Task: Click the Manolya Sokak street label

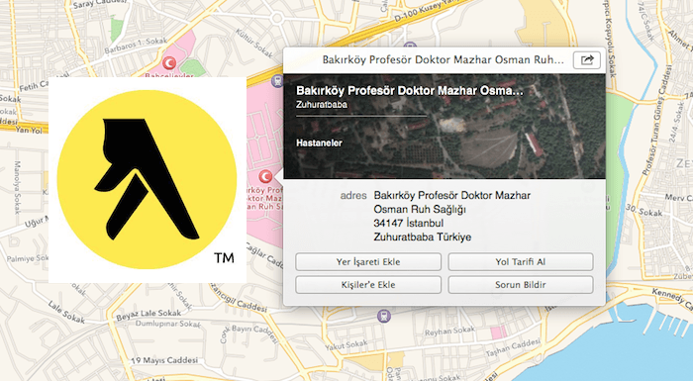Action: click(17, 187)
